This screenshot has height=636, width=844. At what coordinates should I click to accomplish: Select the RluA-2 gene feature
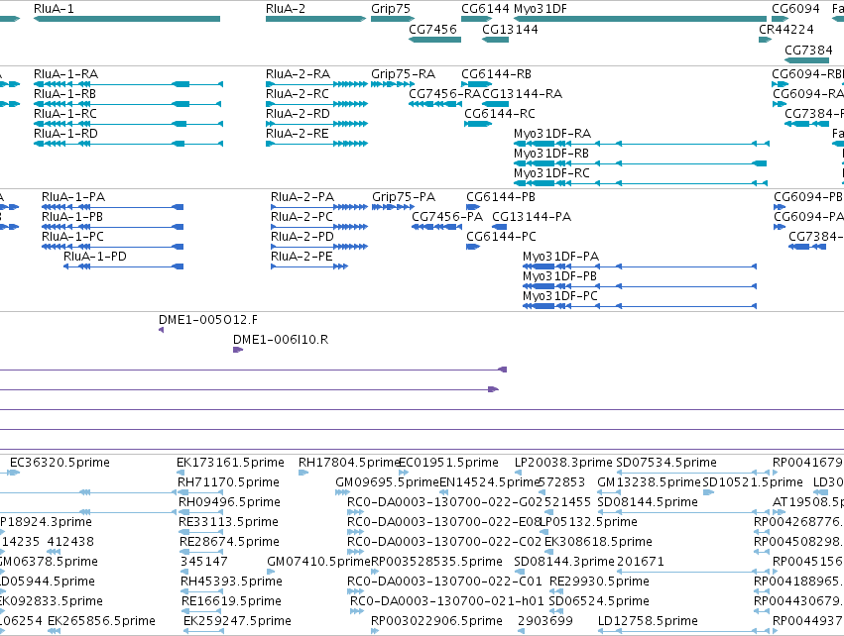pos(316,19)
